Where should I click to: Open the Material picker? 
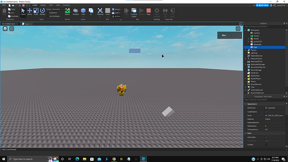[100, 12]
